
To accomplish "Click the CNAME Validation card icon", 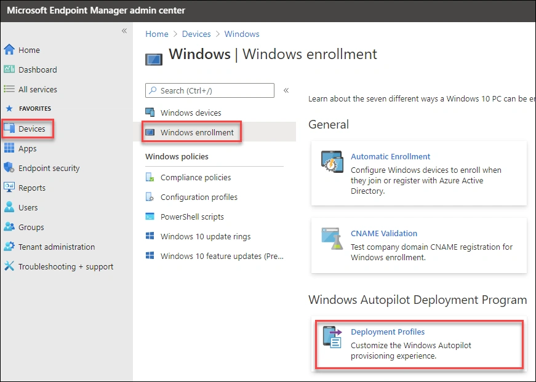I will [x=332, y=239].
